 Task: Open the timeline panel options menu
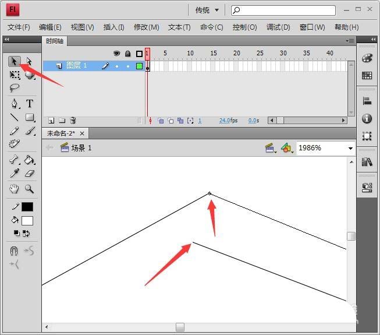click(x=350, y=41)
